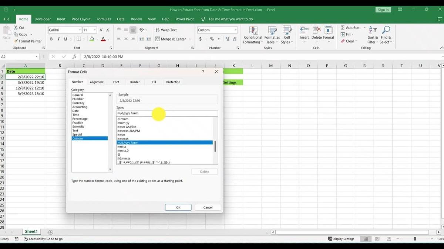Open the Font Size dropdown
This screenshot has height=249, width=444.
point(90,30)
